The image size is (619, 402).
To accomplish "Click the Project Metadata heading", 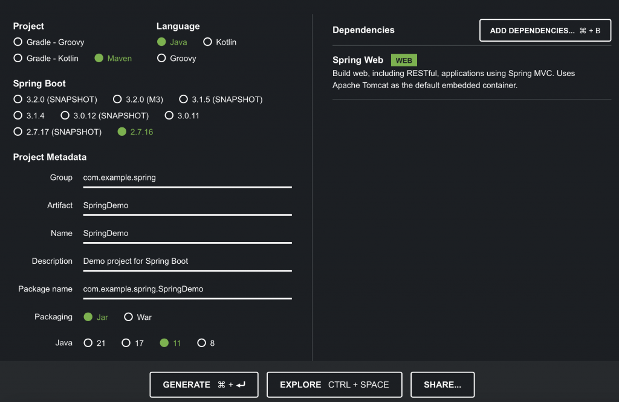I will (50, 158).
